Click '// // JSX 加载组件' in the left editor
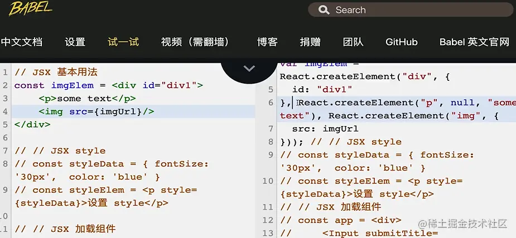Screen dimensions: 516x238 (x=65, y=229)
